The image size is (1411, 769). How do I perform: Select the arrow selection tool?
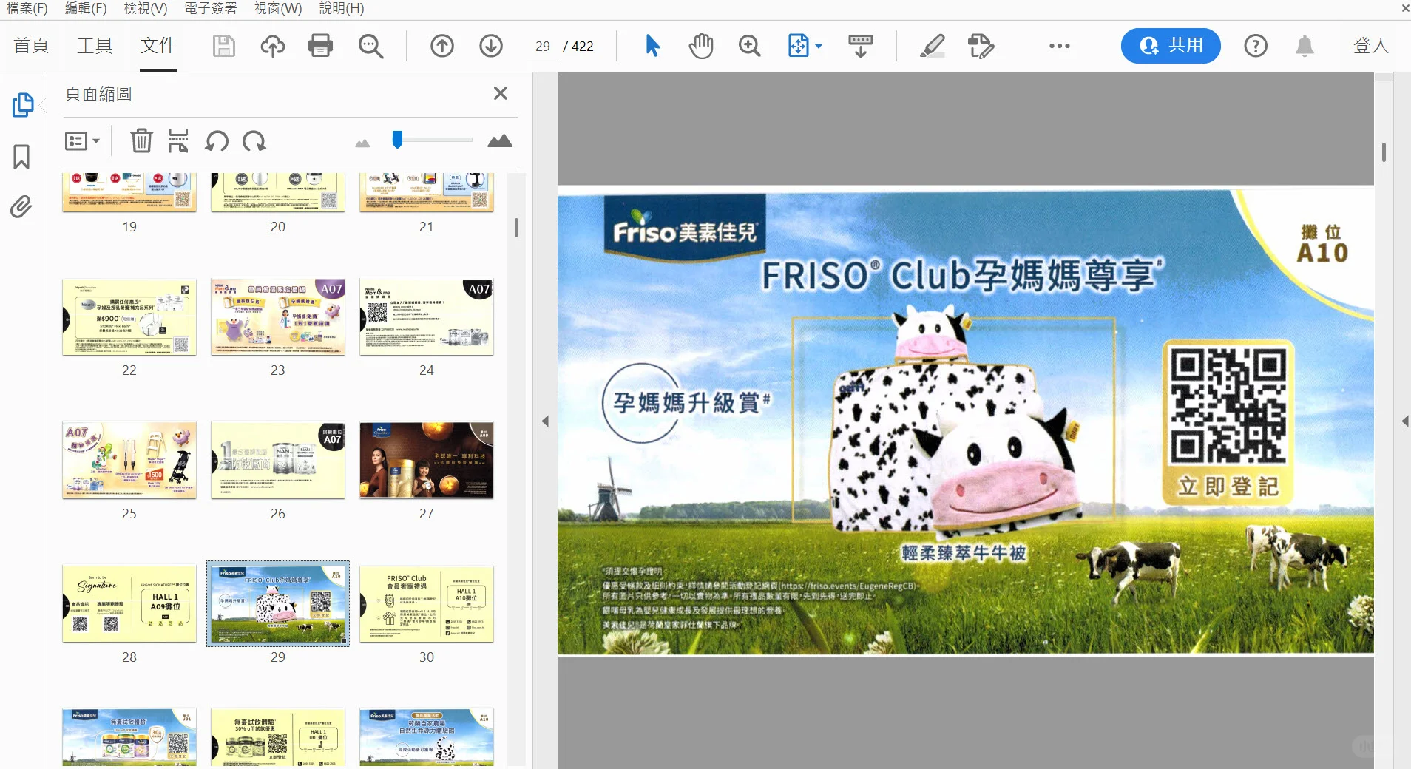pyautogui.click(x=652, y=46)
